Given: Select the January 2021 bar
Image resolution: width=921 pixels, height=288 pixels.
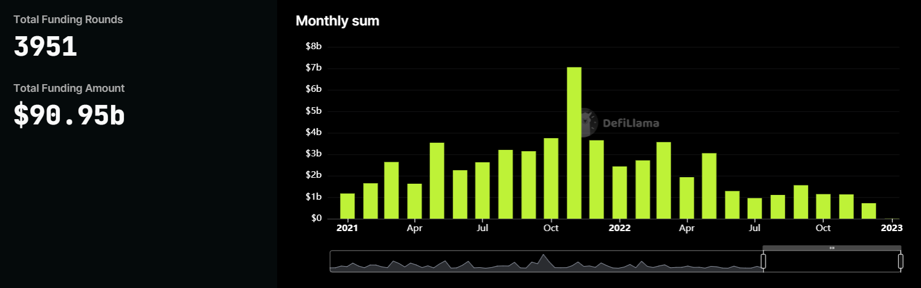Looking at the screenshot, I should point(347,206).
